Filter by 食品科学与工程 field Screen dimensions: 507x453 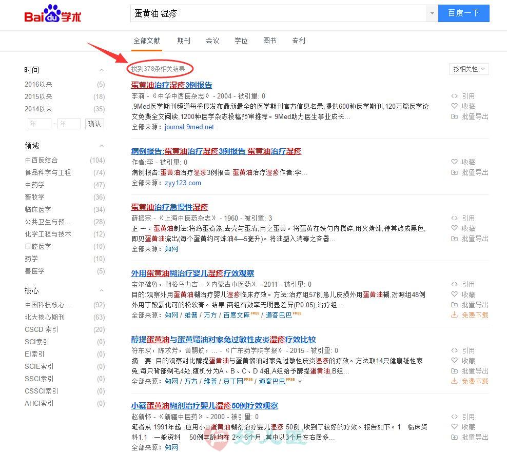[x=48, y=173]
